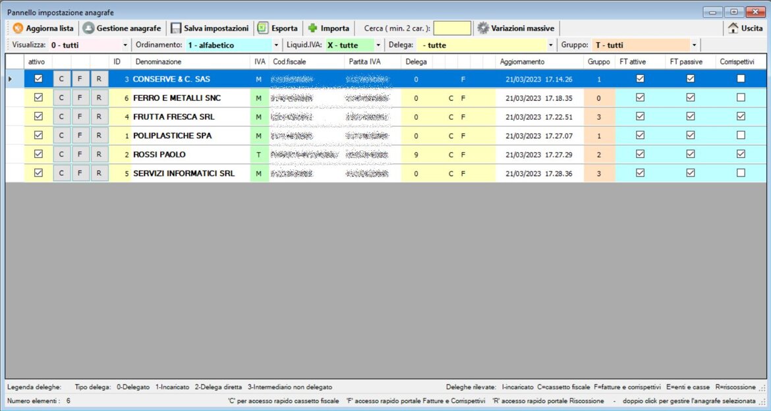Expand the Visualizza dropdown

tap(126, 45)
